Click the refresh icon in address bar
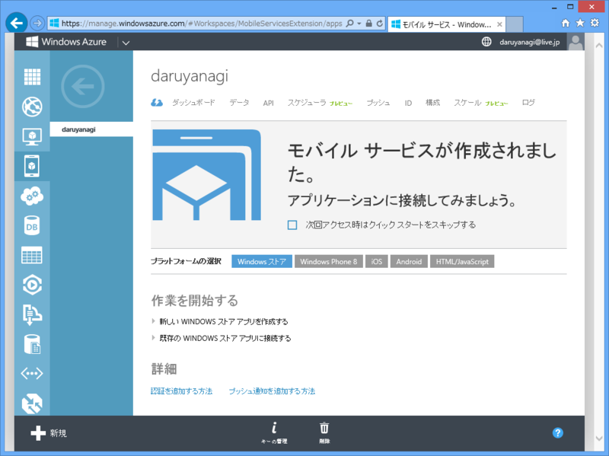 pyautogui.click(x=379, y=24)
